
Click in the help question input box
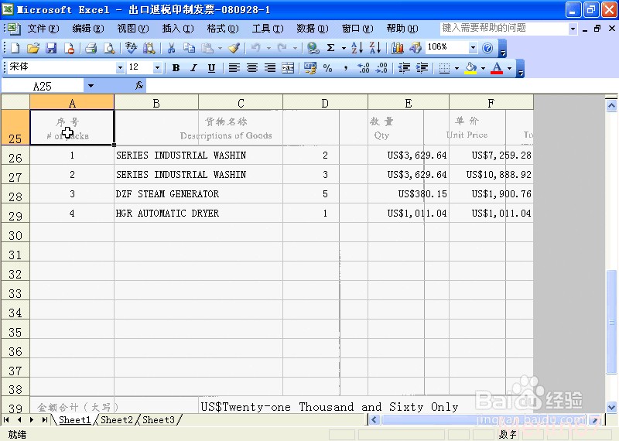point(504,28)
